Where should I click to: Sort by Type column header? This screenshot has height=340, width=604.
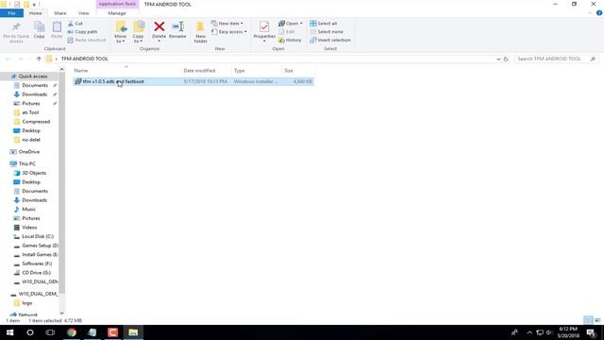pyautogui.click(x=256, y=71)
